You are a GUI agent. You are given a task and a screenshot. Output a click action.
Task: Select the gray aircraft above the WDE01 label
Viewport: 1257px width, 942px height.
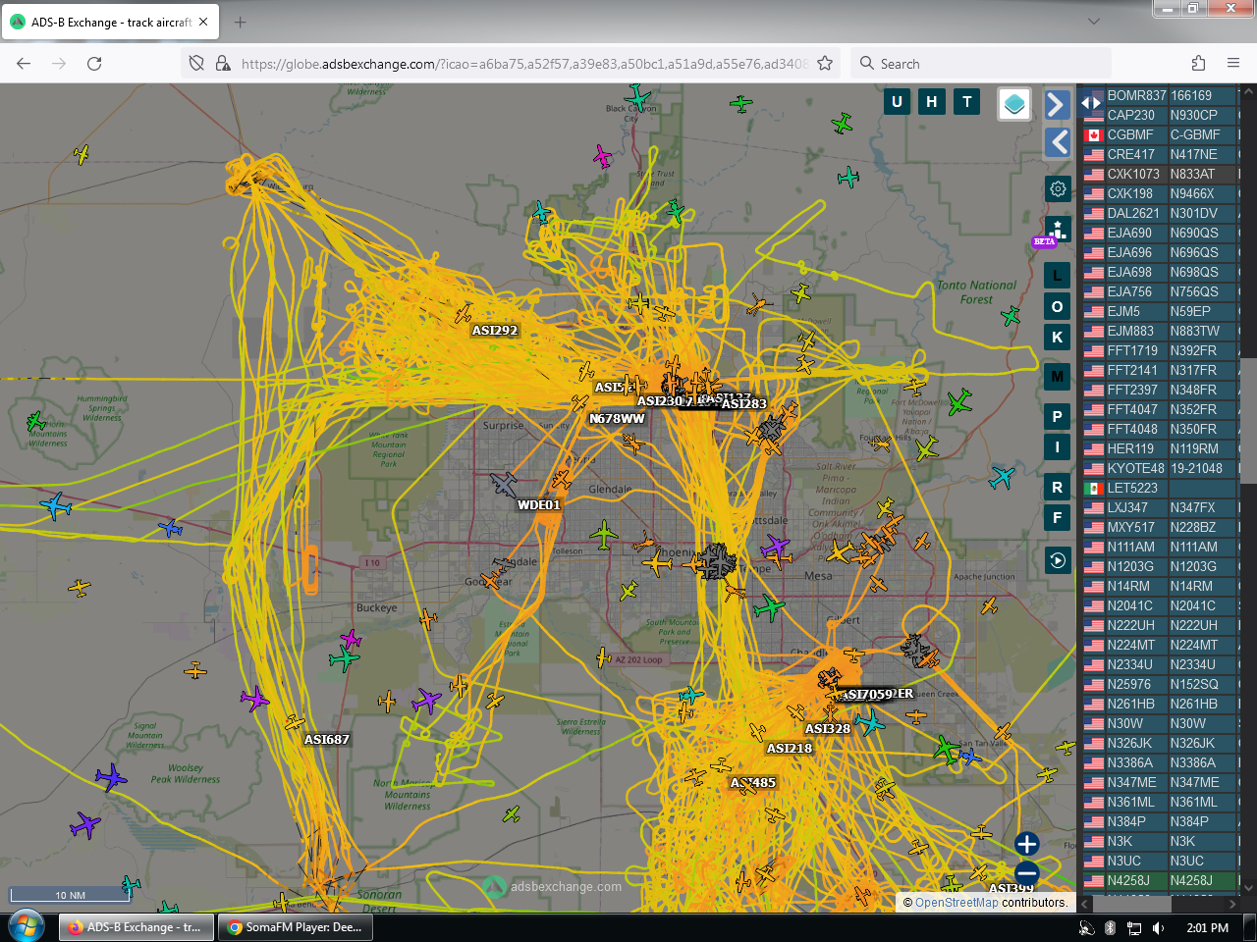pos(504,484)
